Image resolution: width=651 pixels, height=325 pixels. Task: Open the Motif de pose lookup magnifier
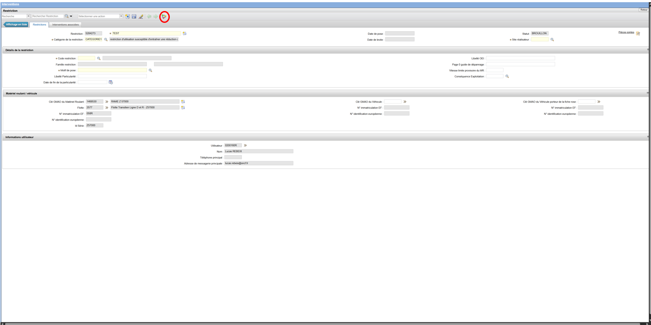(x=150, y=70)
